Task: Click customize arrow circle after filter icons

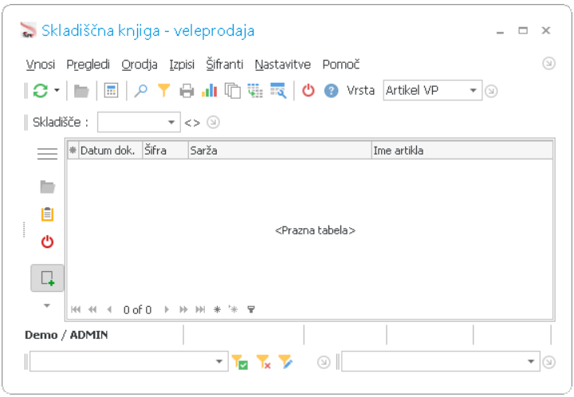Action: point(324,362)
